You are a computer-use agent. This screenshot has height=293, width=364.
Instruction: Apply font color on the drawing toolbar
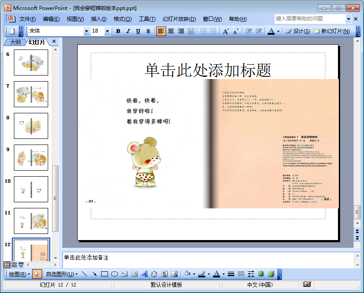click(216, 274)
